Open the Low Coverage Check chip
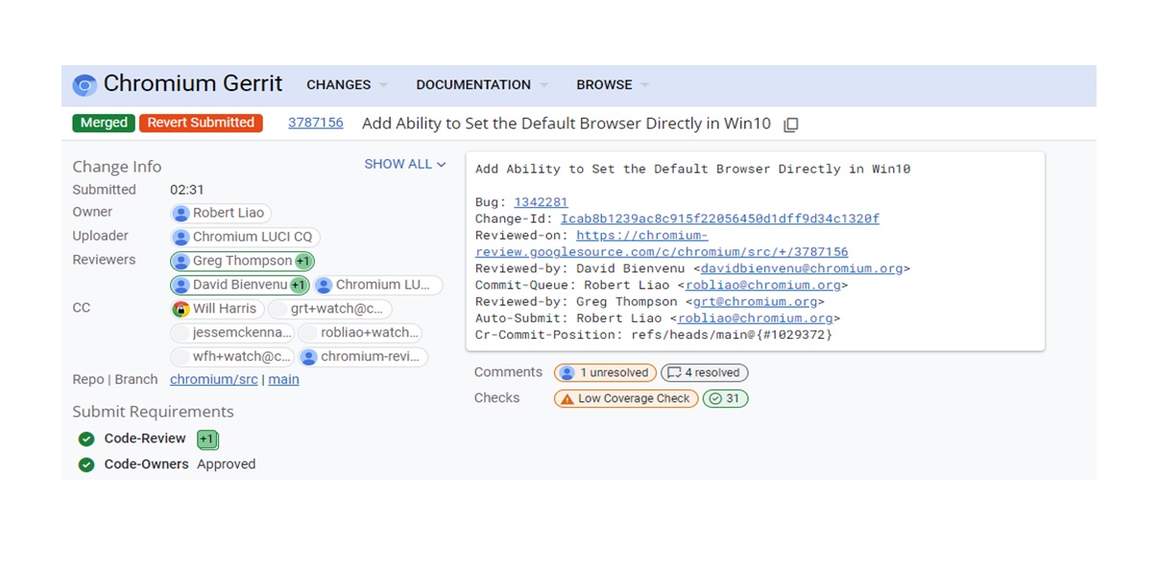Image resolution: width=1158 pixels, height=566 pixels. pos(626,399)
